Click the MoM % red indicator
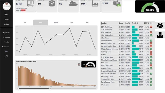The image size is (165, 93). [23, 10]
